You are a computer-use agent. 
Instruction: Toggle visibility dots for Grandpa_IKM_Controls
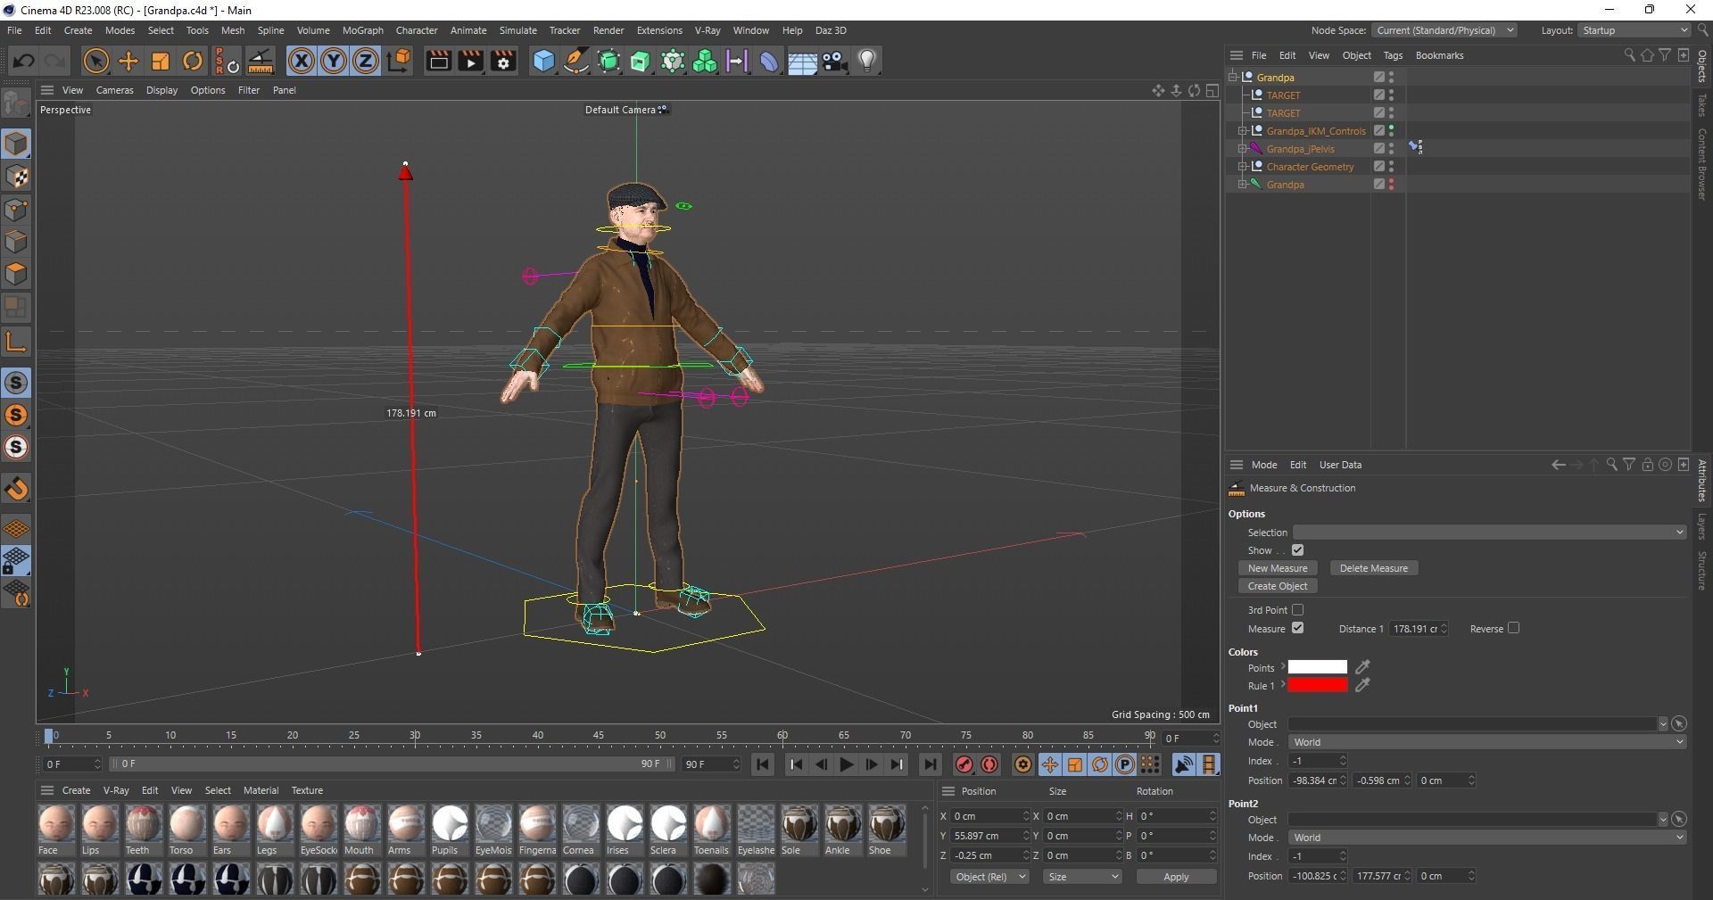1391,130
